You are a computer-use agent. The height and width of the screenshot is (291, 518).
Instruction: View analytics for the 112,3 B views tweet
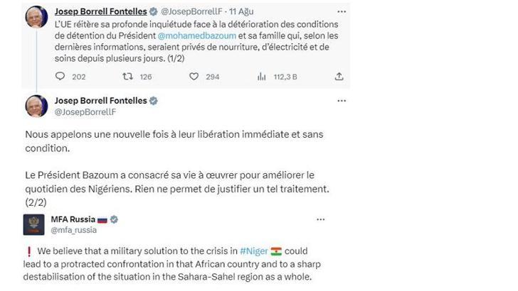coord(262,77)
